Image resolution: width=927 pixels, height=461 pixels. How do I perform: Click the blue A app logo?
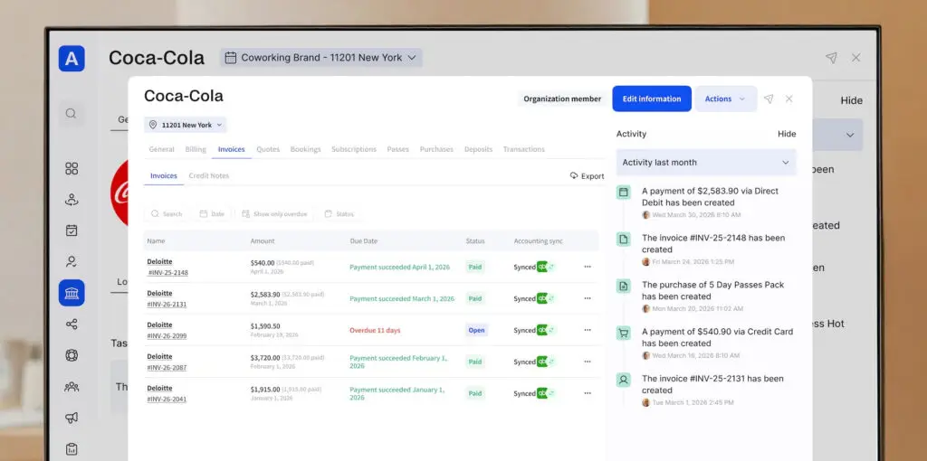click(72, 59)
